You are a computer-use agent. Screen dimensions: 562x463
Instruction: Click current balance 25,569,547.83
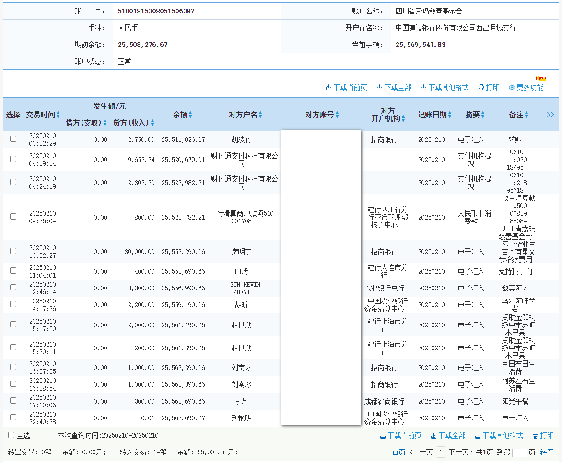[x=421, y=45]
